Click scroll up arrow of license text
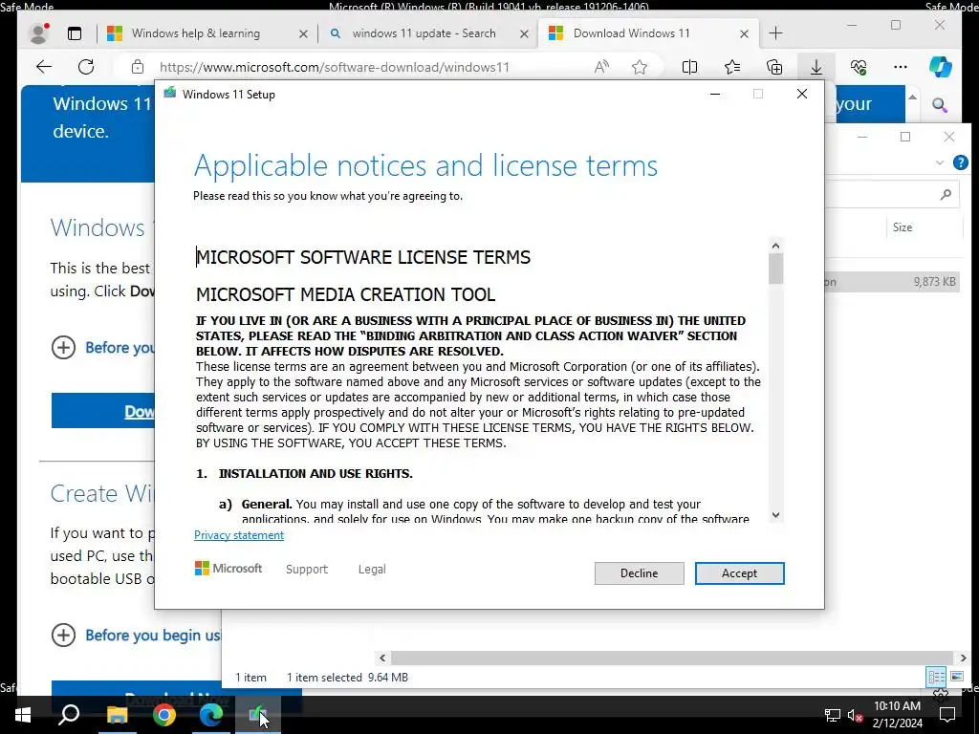This screenshot has width=979, height=734. 775,246
